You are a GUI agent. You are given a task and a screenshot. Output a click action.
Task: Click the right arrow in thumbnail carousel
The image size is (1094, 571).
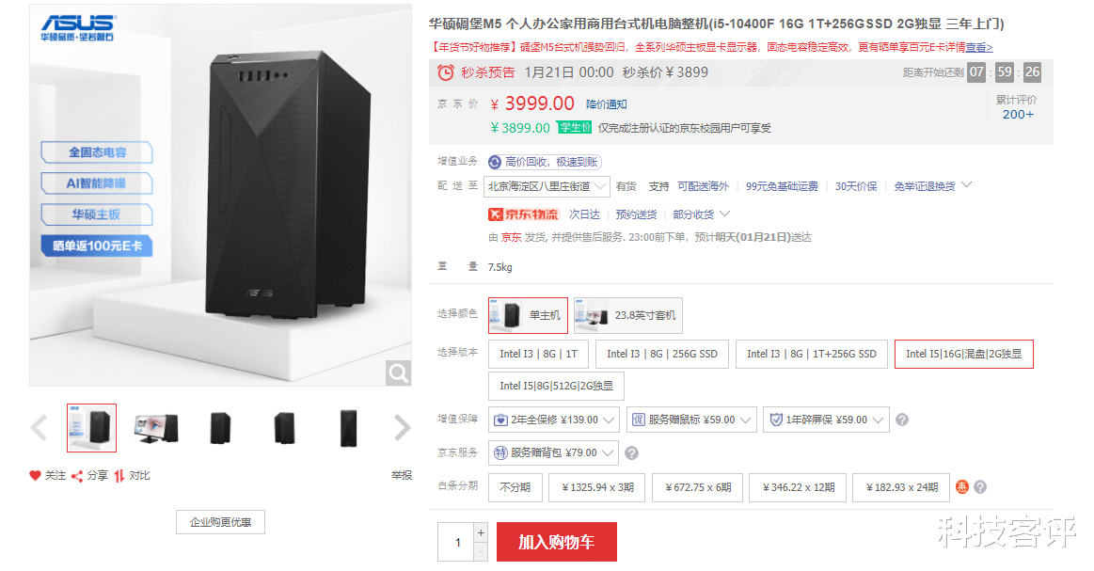(x=403, y=427)
